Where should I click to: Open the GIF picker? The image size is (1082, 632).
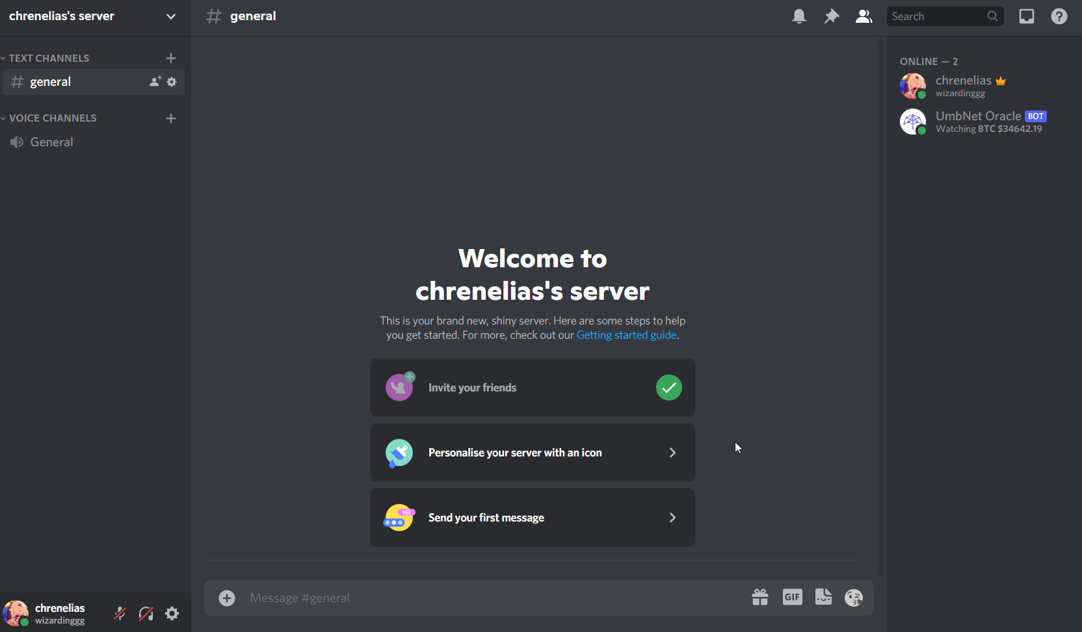792,597
